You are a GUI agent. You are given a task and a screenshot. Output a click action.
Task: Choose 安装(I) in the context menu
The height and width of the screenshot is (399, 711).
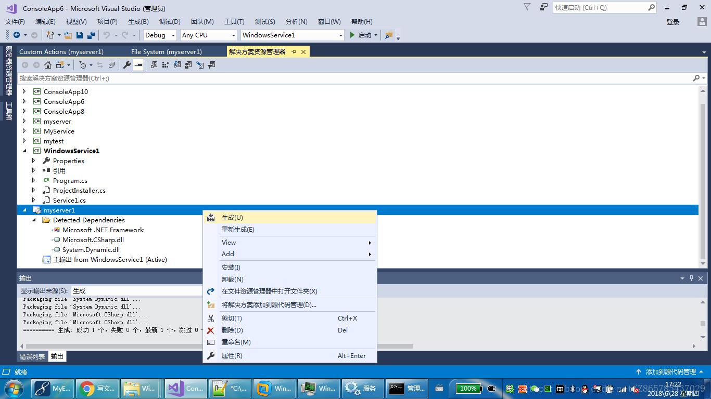point(289,267)
